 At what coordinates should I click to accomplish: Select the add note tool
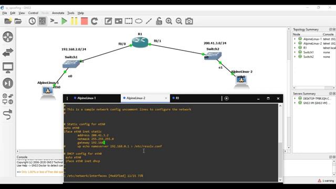tap(108, 21)
